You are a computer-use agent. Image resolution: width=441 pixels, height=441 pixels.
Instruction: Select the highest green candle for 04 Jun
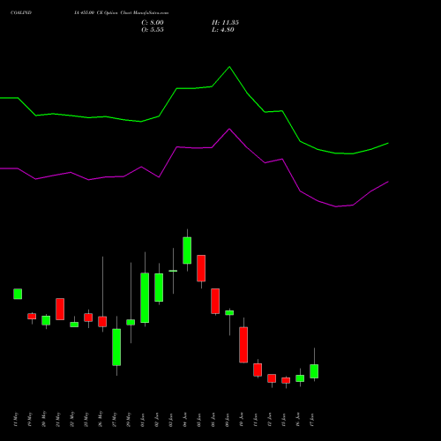[187, 250]
